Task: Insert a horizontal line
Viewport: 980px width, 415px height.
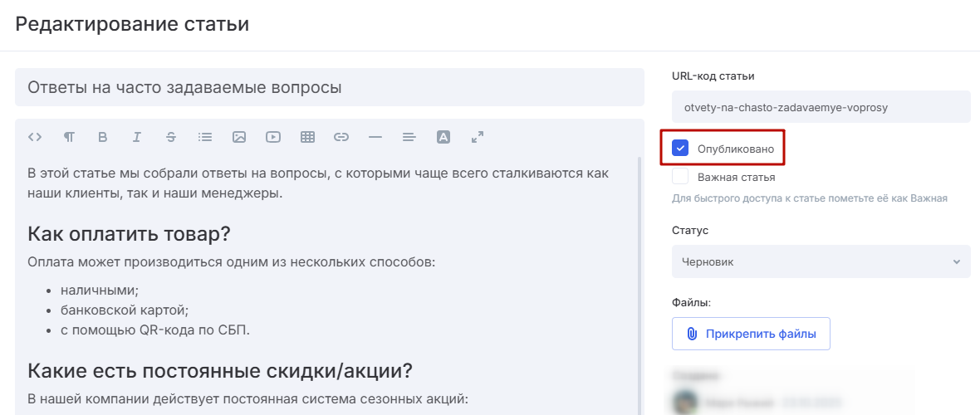Action: click(375, 137)
